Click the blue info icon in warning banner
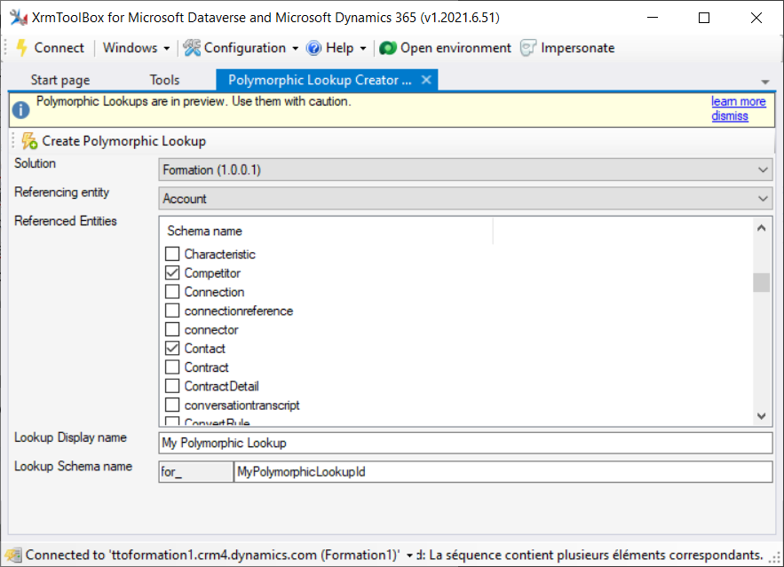 pyautogui.click(x=21, y=110)
